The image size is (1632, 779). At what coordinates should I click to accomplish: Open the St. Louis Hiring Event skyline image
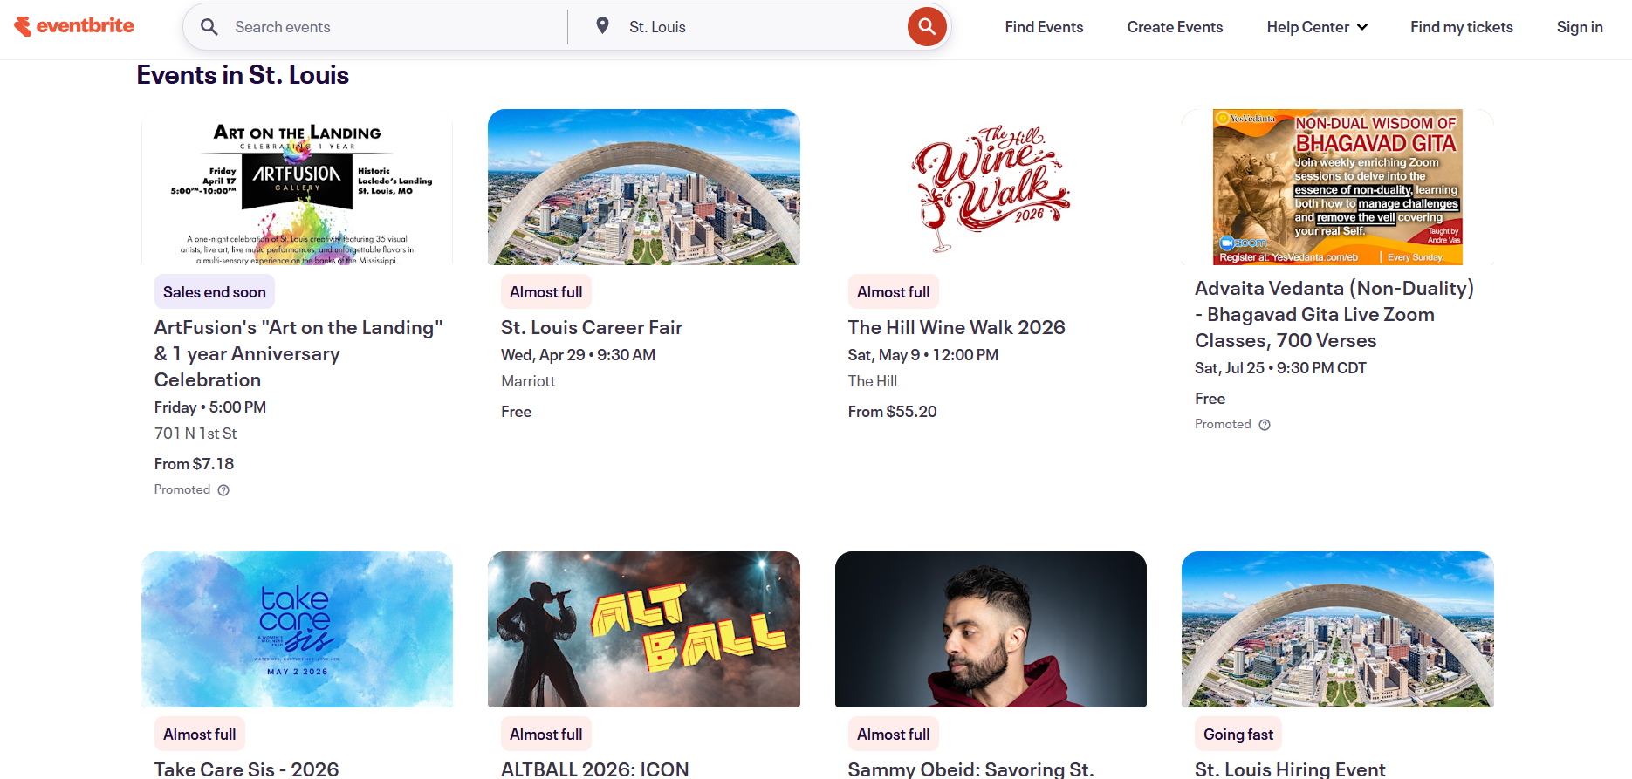(x=1337, y=629)
